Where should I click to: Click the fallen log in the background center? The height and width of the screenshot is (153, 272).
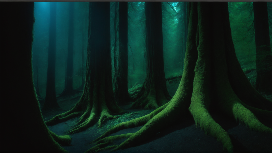click(173, 78)
